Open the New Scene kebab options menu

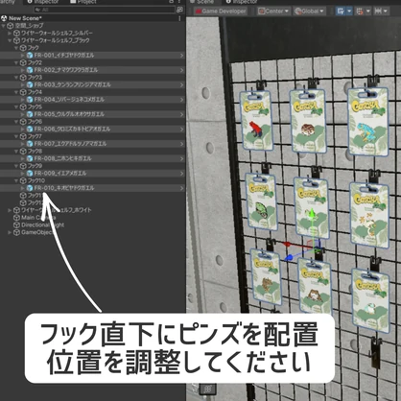tap(179, 18)
